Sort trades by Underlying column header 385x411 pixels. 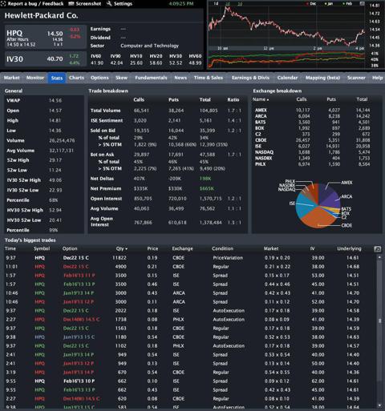click(x=349, y=248)
